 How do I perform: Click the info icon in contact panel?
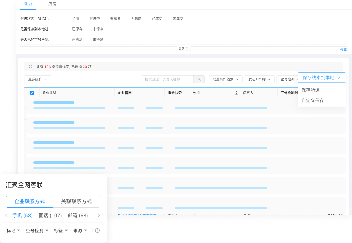(x=97, y=231)
